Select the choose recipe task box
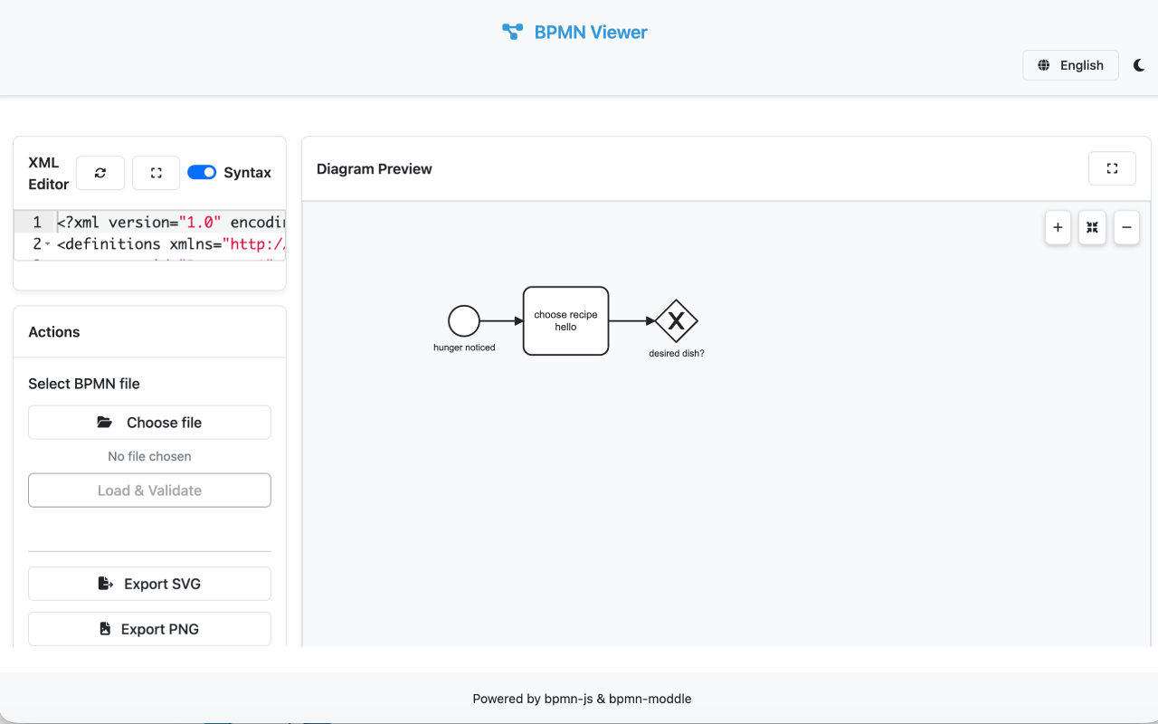Image resolution: width=1158 pixels, height=724 pixels. point(565,320)
